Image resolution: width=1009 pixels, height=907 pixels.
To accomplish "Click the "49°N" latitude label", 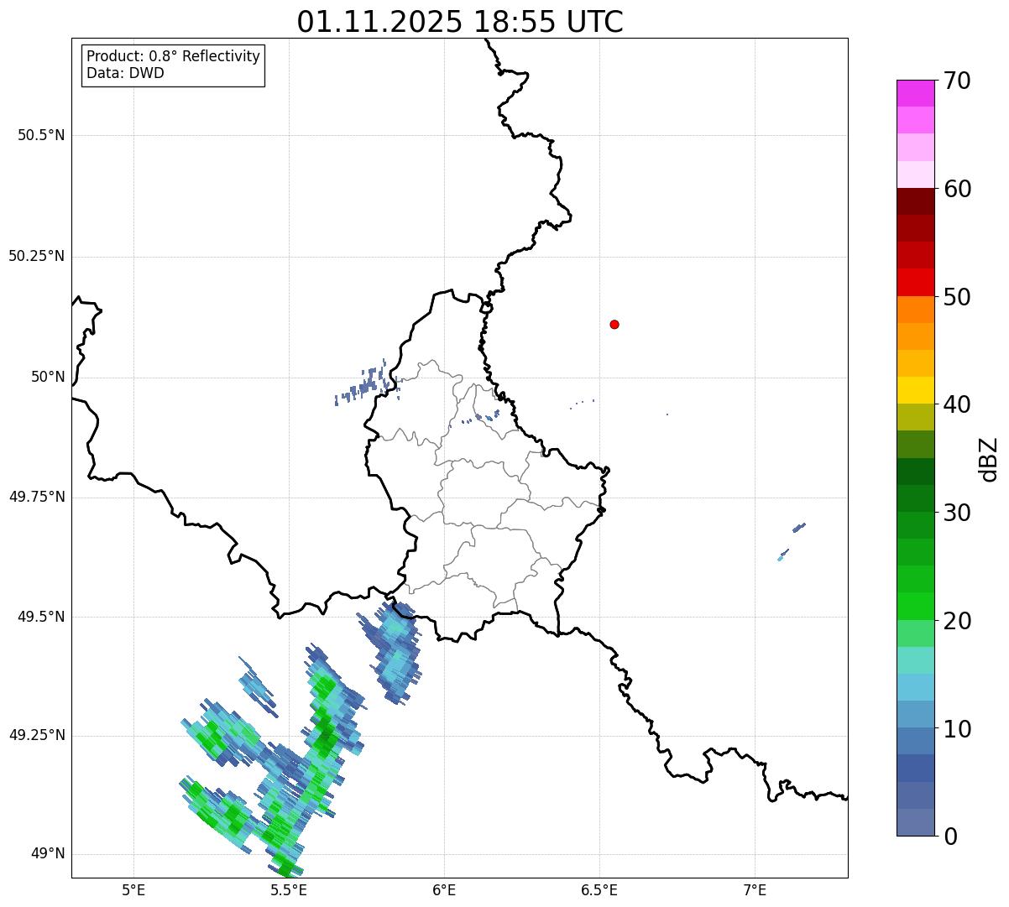I will 48,854.
